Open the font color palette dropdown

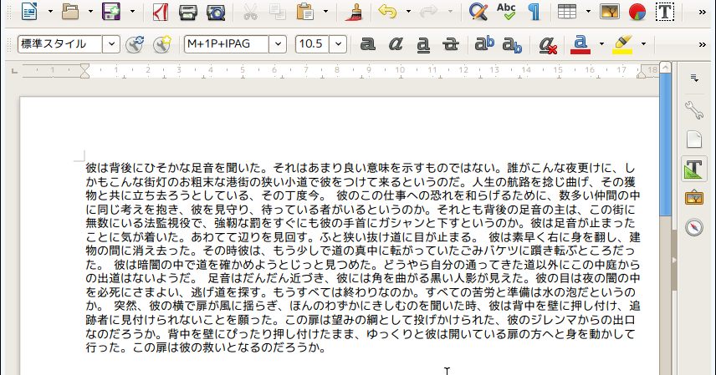[601, 44]
